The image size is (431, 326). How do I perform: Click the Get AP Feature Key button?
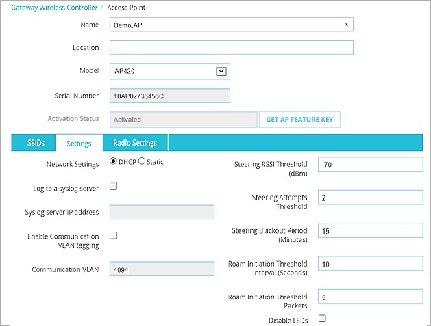[299, 120]
